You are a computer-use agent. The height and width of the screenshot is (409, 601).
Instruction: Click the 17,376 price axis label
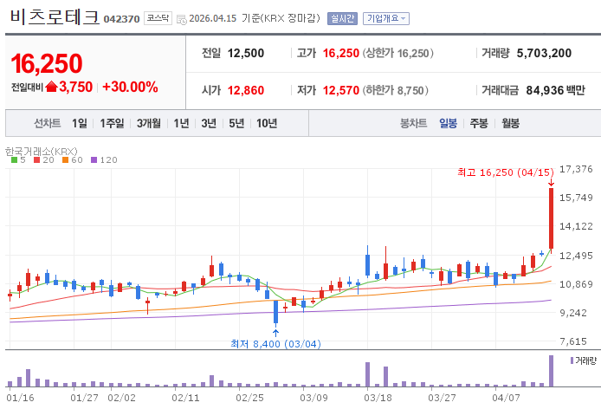(x=576, y=169)
